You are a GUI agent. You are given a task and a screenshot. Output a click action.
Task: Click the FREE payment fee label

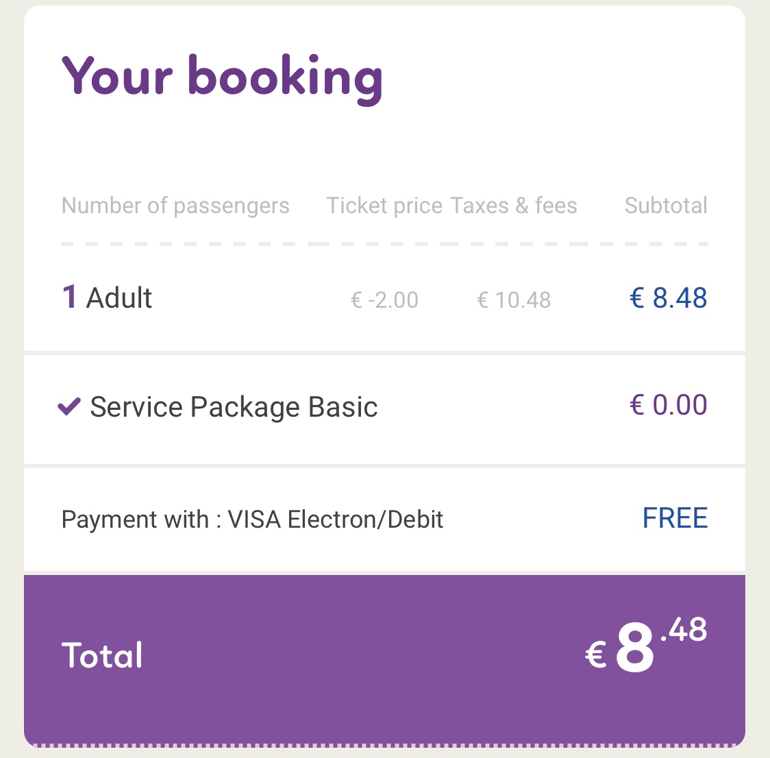point(675,518)
